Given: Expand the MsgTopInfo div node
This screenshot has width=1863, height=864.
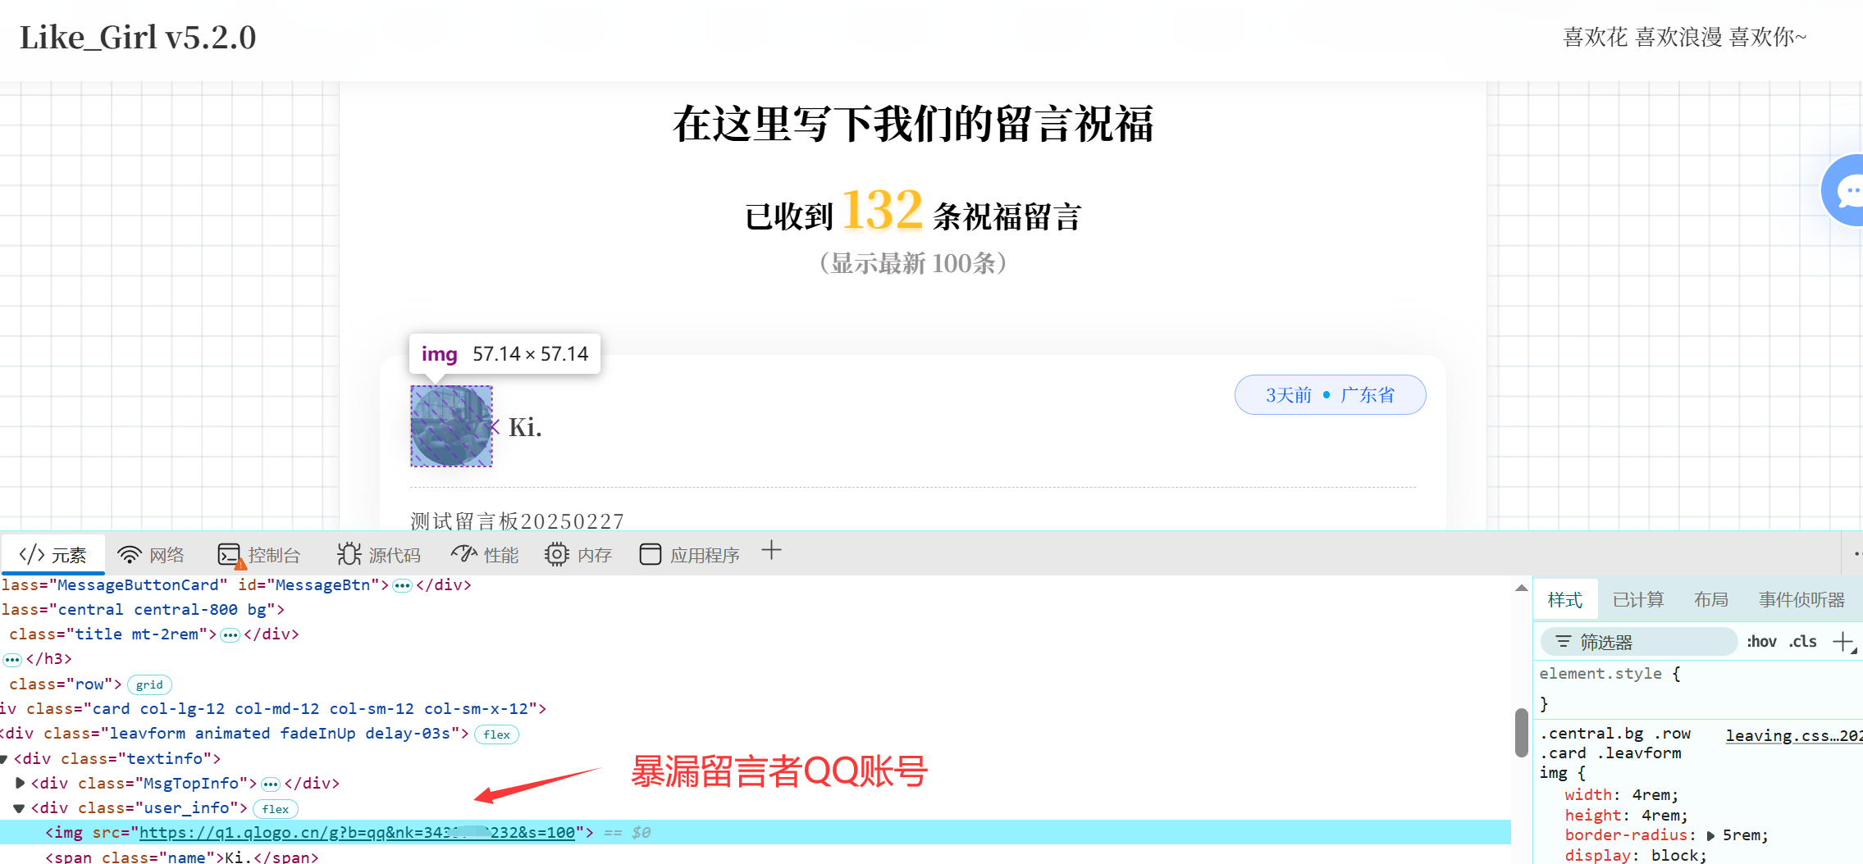Looking at the screenshot, I should [x=20, y=783].
